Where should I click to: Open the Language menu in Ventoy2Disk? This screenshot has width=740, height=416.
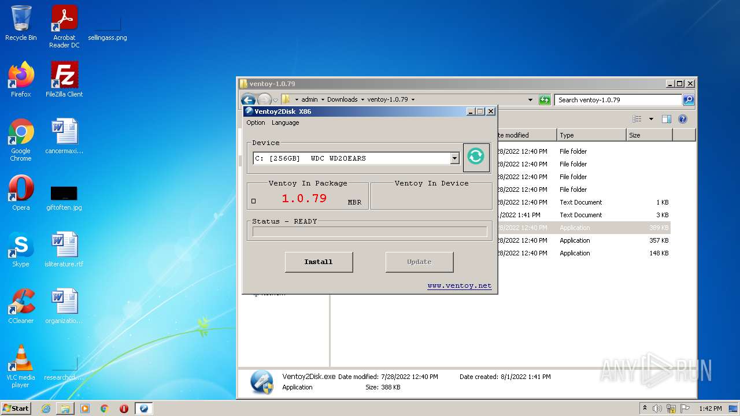click(286, 122)
